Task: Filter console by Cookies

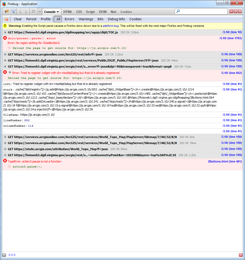Action: (136, 19)
